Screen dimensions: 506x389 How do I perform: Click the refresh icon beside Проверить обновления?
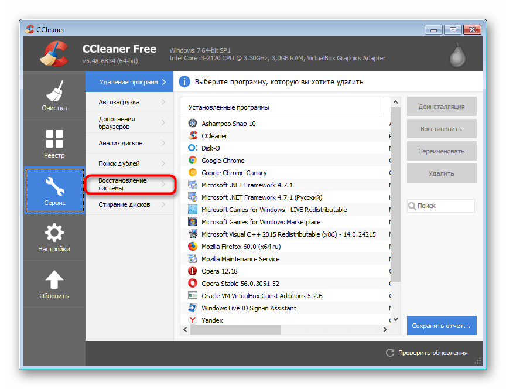pyautogui.click(x=390, y=353)
